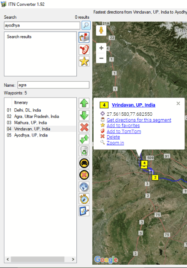Click the Vrindavan, UP, India popup title
187x268 pixels.
[133, 105]
